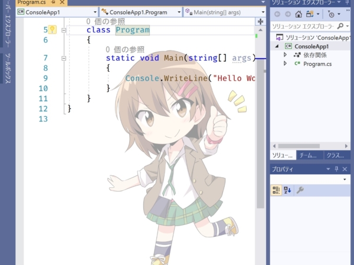Image resolution: width=354 pixels, height=265 pixels.
Task: Click the forward arrow in Solution Explorer
Action: (288, 14)
